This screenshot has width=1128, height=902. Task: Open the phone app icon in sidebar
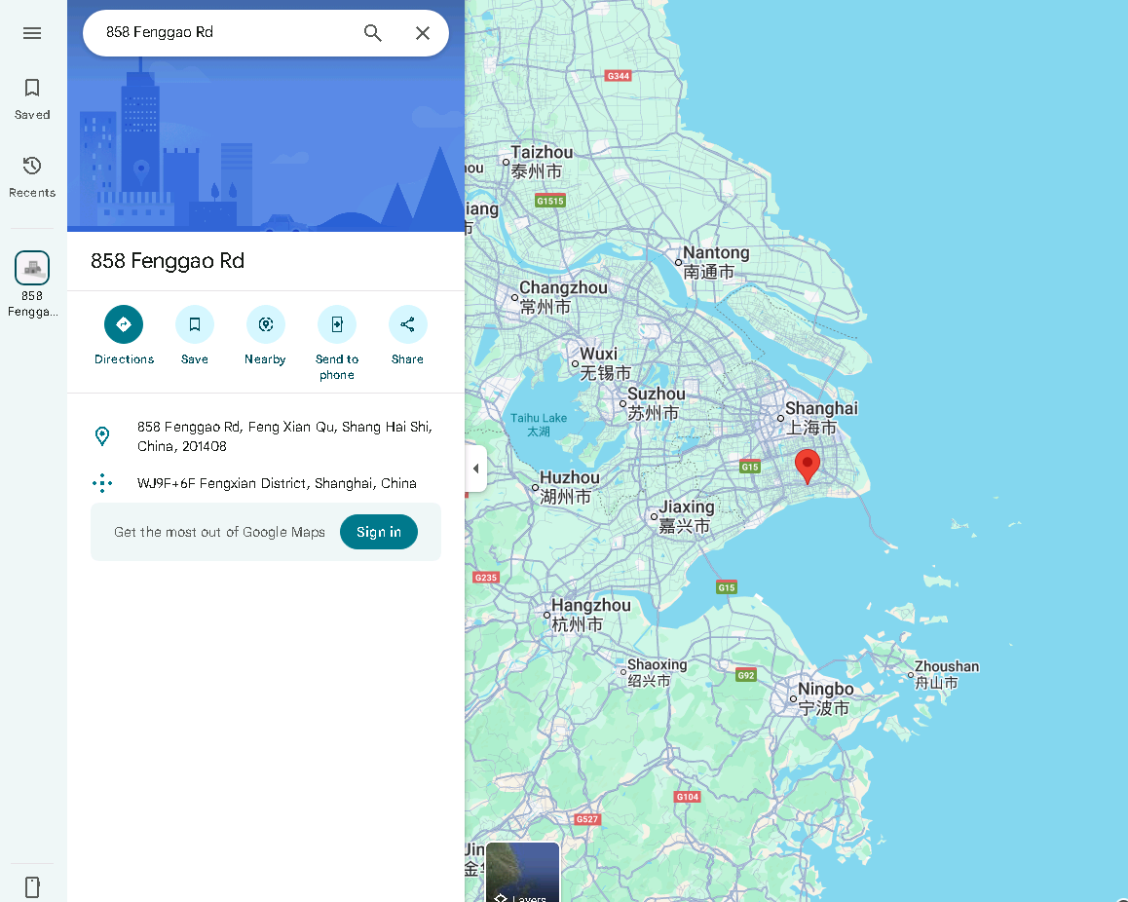pos(32,887)
